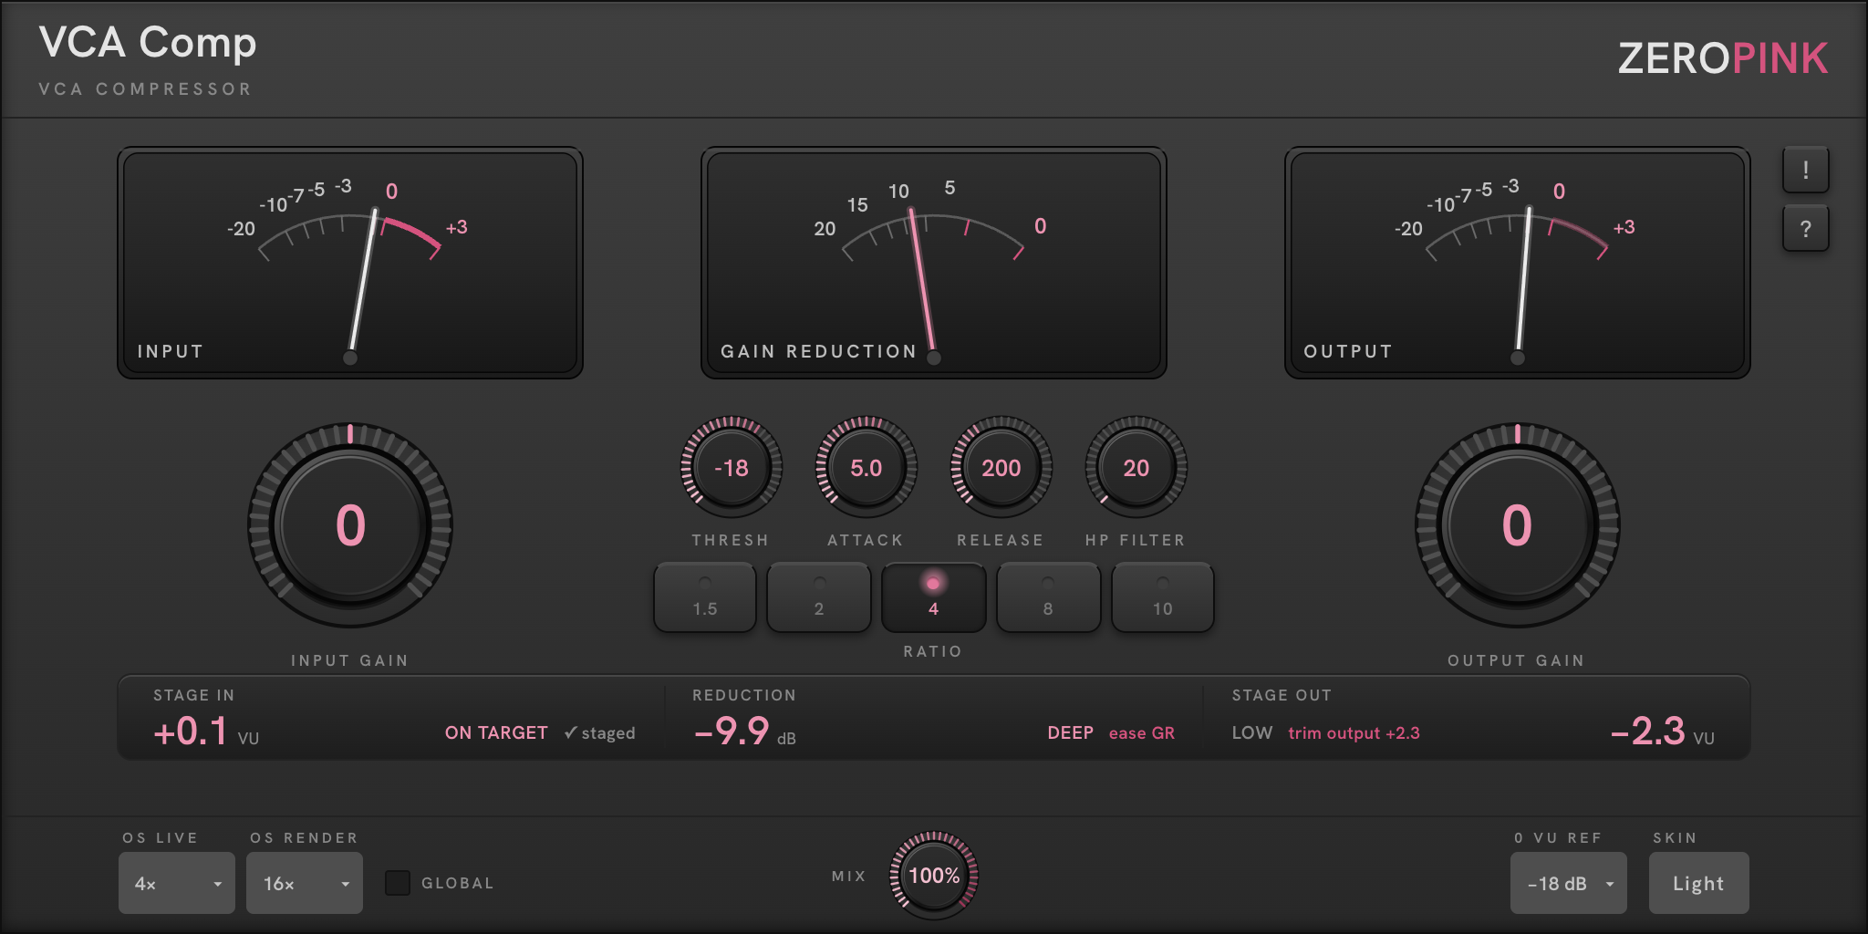Screen dimensions: 1868x934
Task: Select ratio 10 button
Action: pyautogui.click(x=1163, y=597)
